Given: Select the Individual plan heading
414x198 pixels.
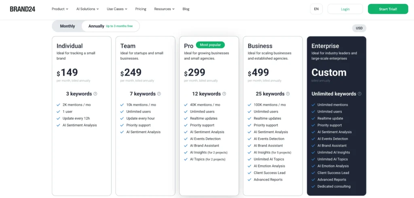Looking at the screenshot, I should (70, 46).
